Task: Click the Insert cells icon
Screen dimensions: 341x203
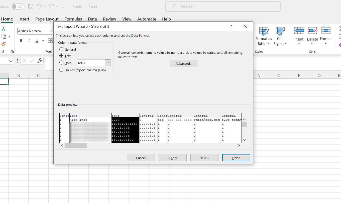Action: coord(299,31)
